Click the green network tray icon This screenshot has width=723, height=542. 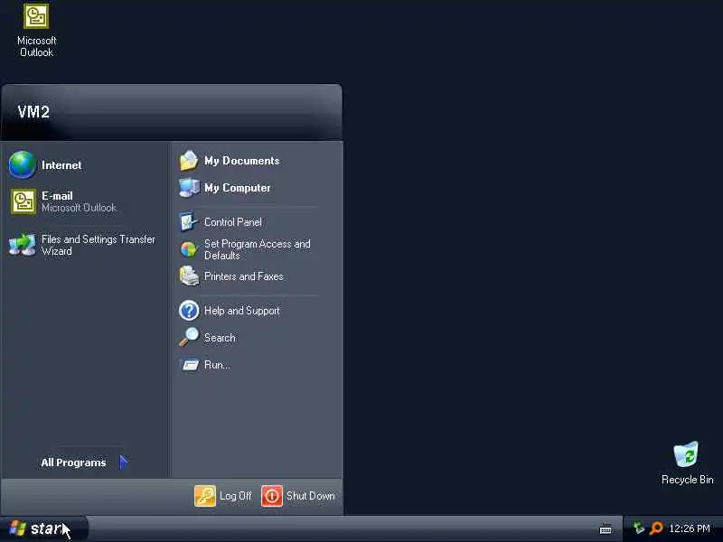point(639,528)
